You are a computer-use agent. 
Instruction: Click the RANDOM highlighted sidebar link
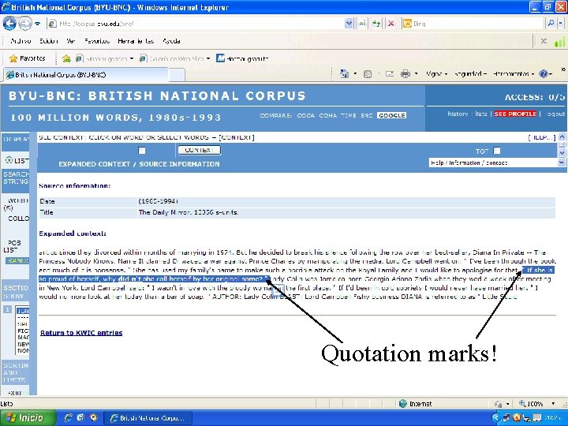pos(17,261)
